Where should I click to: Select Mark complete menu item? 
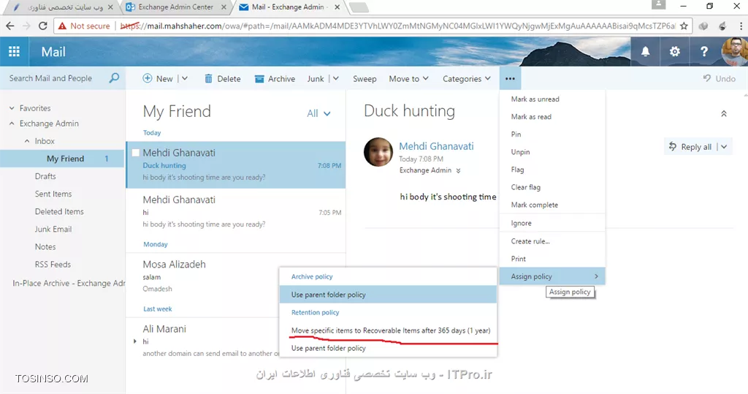pos(552,205)
